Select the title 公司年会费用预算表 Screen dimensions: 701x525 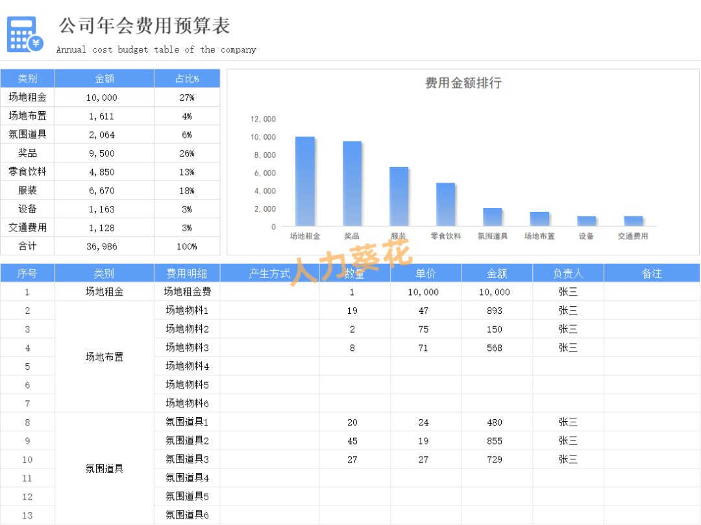144,25
